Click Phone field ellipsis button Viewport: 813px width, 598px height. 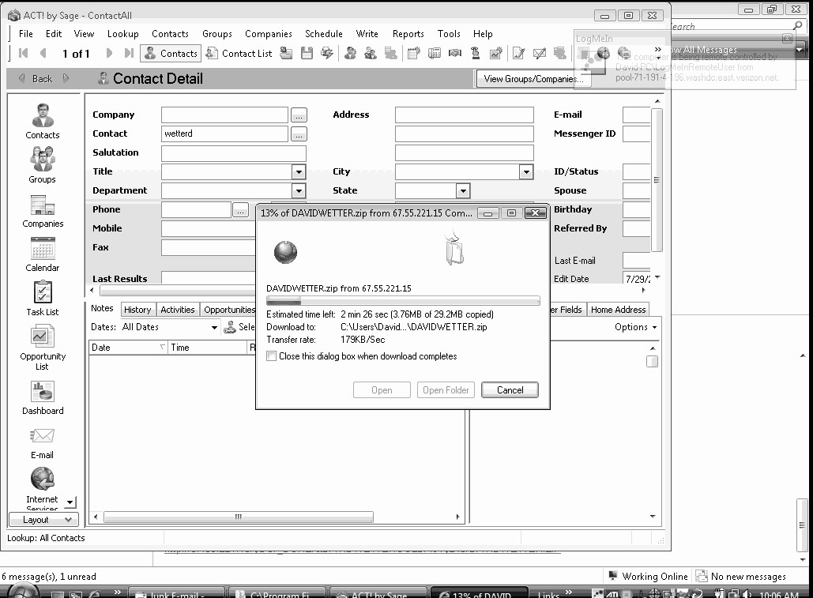pos(240,210)
